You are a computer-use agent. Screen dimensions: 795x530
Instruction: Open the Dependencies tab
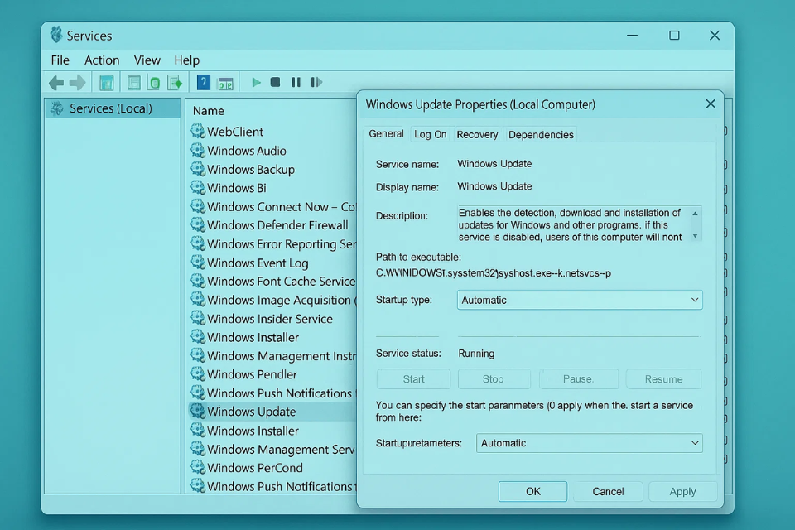point(540,134)
